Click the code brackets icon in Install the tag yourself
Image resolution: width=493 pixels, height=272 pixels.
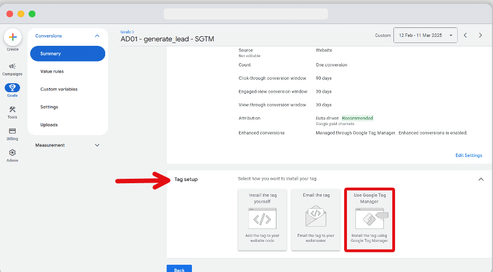[x=262, y=218]
